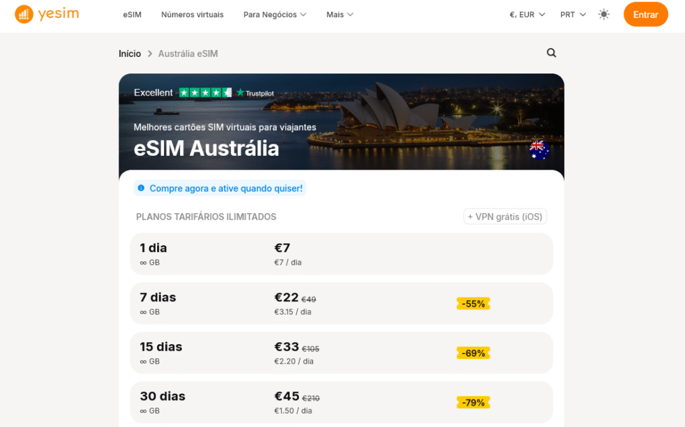Navigate back using the Início breadcrumb link
The image size is (685, 427).
(x=130, y=53)
